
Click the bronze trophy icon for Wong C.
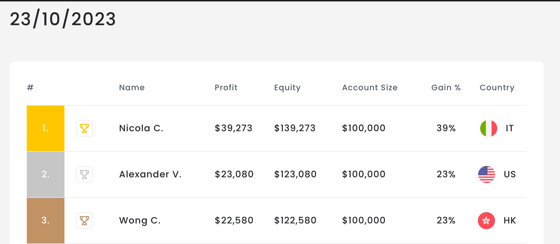coord(84,221)
